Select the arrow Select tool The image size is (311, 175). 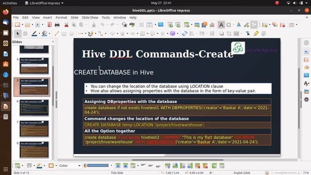17,34
